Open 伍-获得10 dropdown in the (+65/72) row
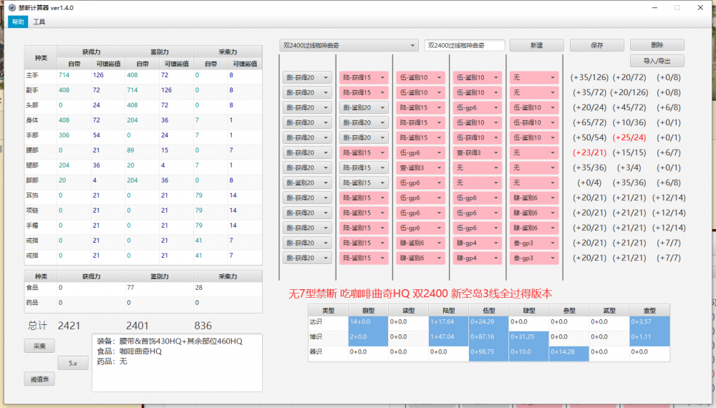The width and height of the screenshot is (716, 408). pyautogui.click(x=534, y=123)
